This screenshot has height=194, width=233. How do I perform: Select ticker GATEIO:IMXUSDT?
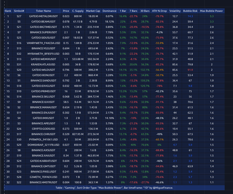point(43,118)
